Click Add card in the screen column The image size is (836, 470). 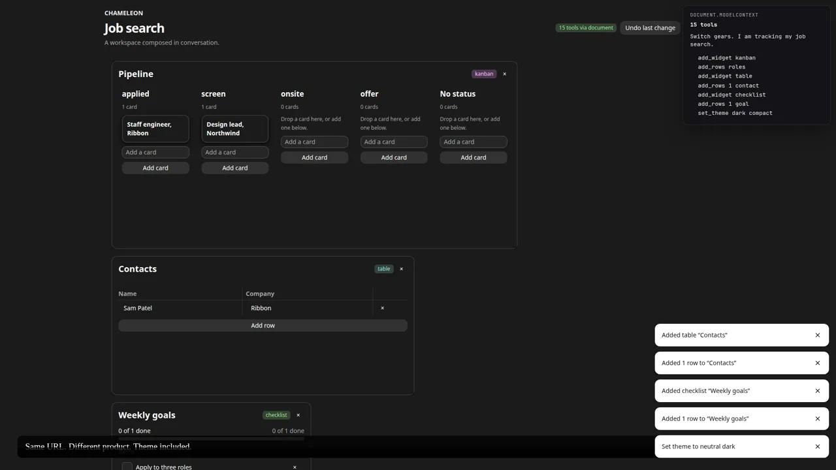(235, 168)
